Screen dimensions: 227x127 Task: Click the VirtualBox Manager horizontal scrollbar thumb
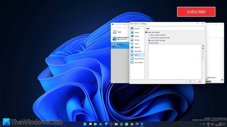[209, 81]
